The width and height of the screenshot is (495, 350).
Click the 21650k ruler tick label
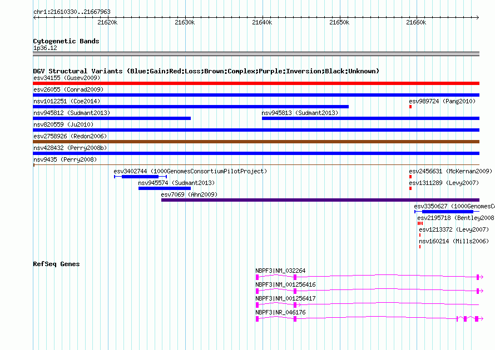(x=339, y=22)
